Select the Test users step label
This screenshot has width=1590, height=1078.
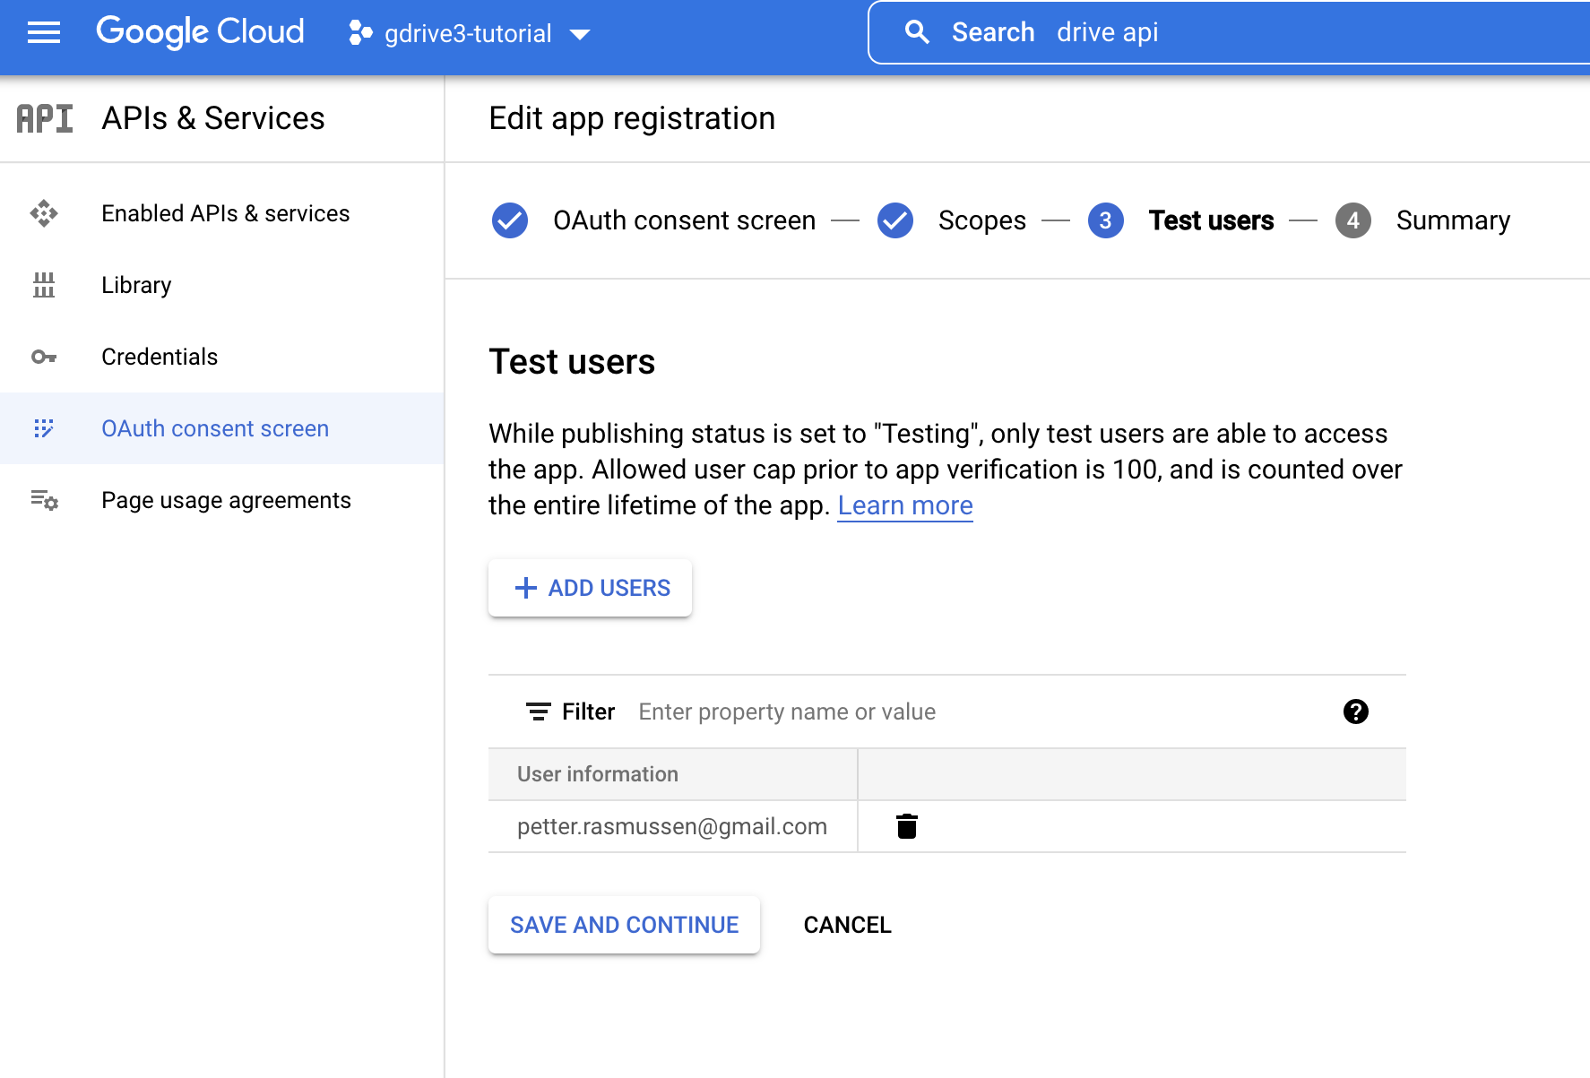click(x=1211, y=220)
